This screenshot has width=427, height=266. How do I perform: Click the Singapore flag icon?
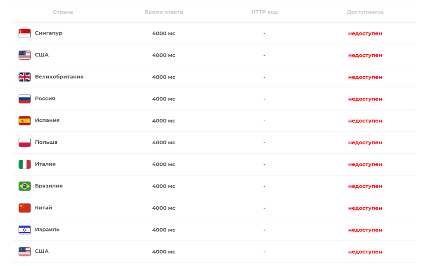(24, 33)
